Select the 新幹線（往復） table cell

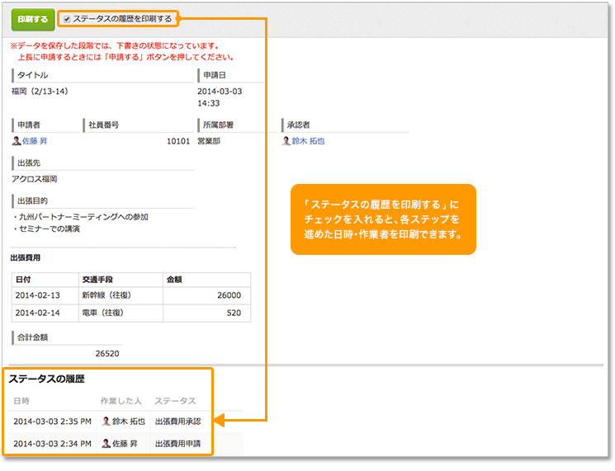(107, 295)
